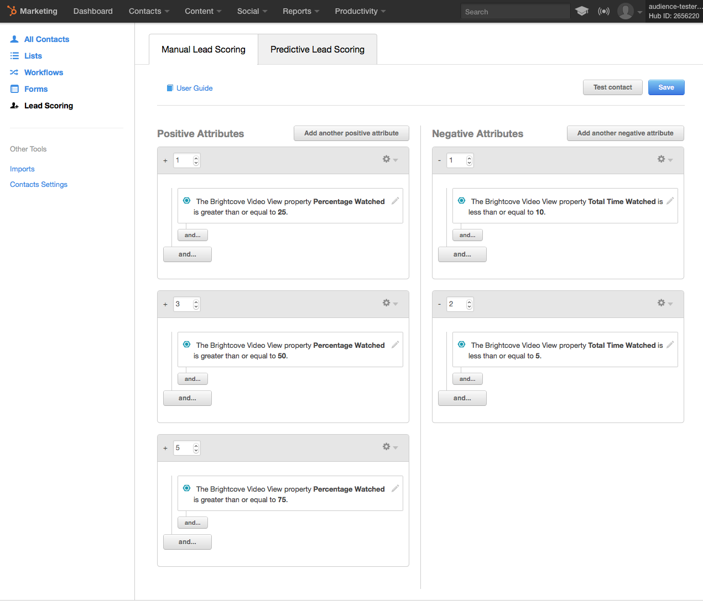Image resolution: width=703 pixels, height=605 pixels.
Task: Open gear menu for positive attribute scored 5
Action: 390,447
